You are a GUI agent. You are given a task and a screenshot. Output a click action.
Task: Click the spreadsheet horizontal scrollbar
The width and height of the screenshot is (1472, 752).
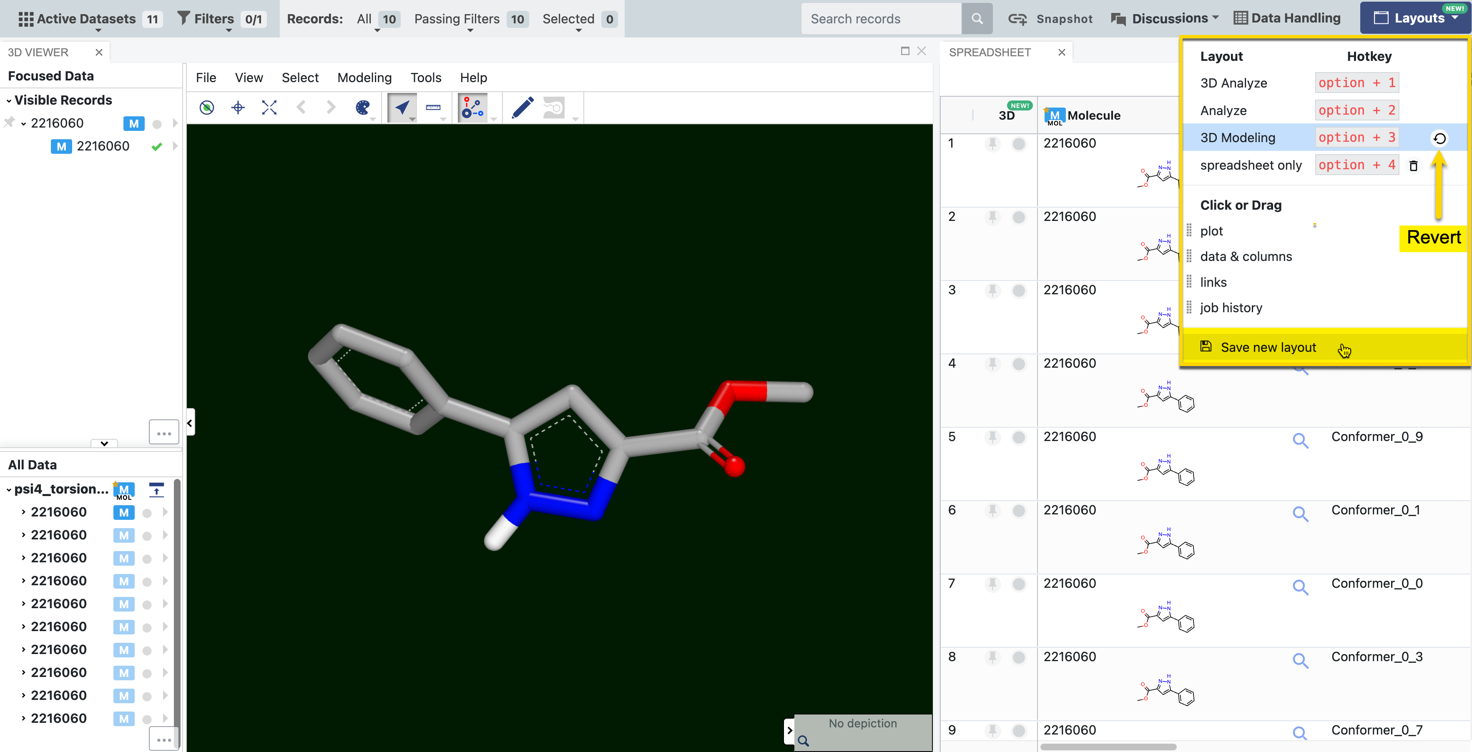tap(1108, 747)
